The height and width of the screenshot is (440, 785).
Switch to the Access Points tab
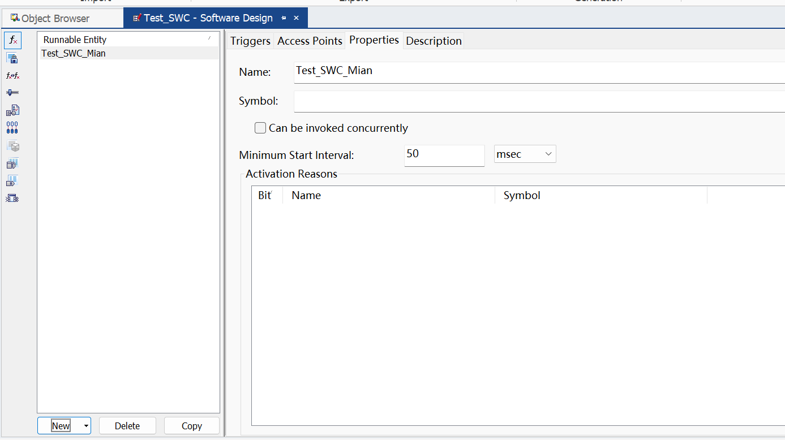(x=309, y=40)
